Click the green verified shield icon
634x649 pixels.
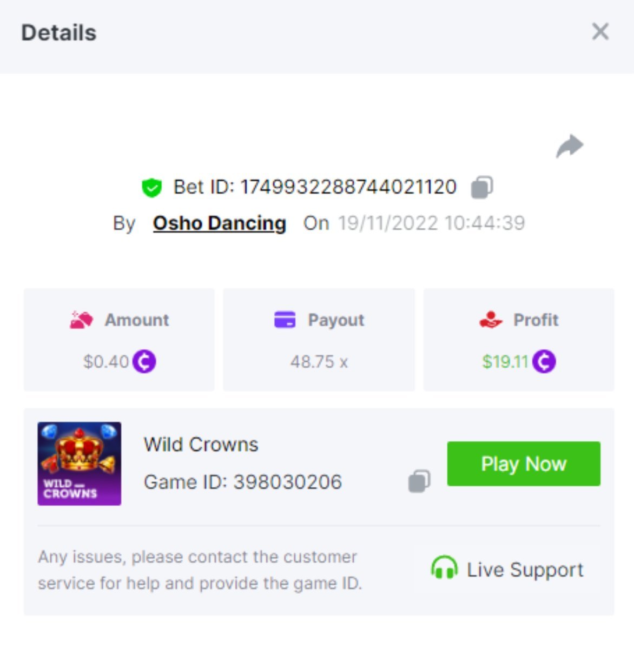(151, 188)
